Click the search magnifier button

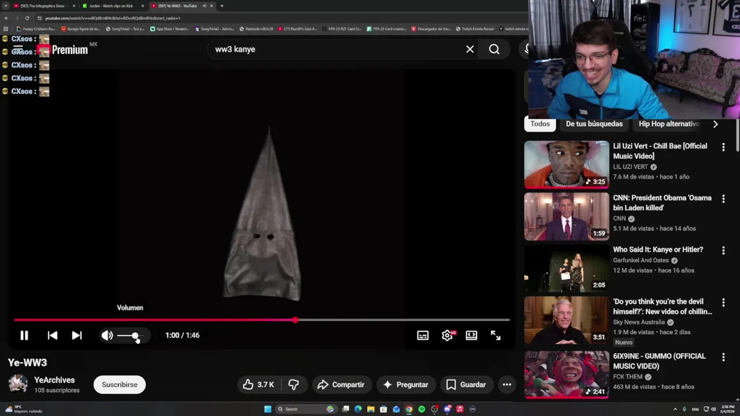(x=494, y=49)
